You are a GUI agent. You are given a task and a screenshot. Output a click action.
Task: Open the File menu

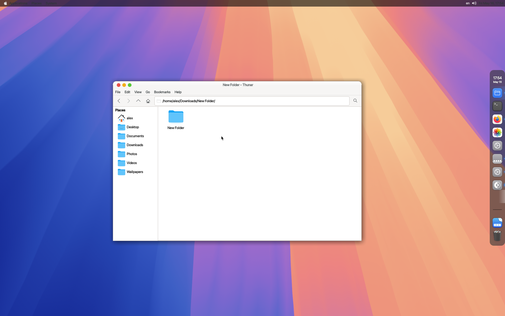click(x=118, y=92)
